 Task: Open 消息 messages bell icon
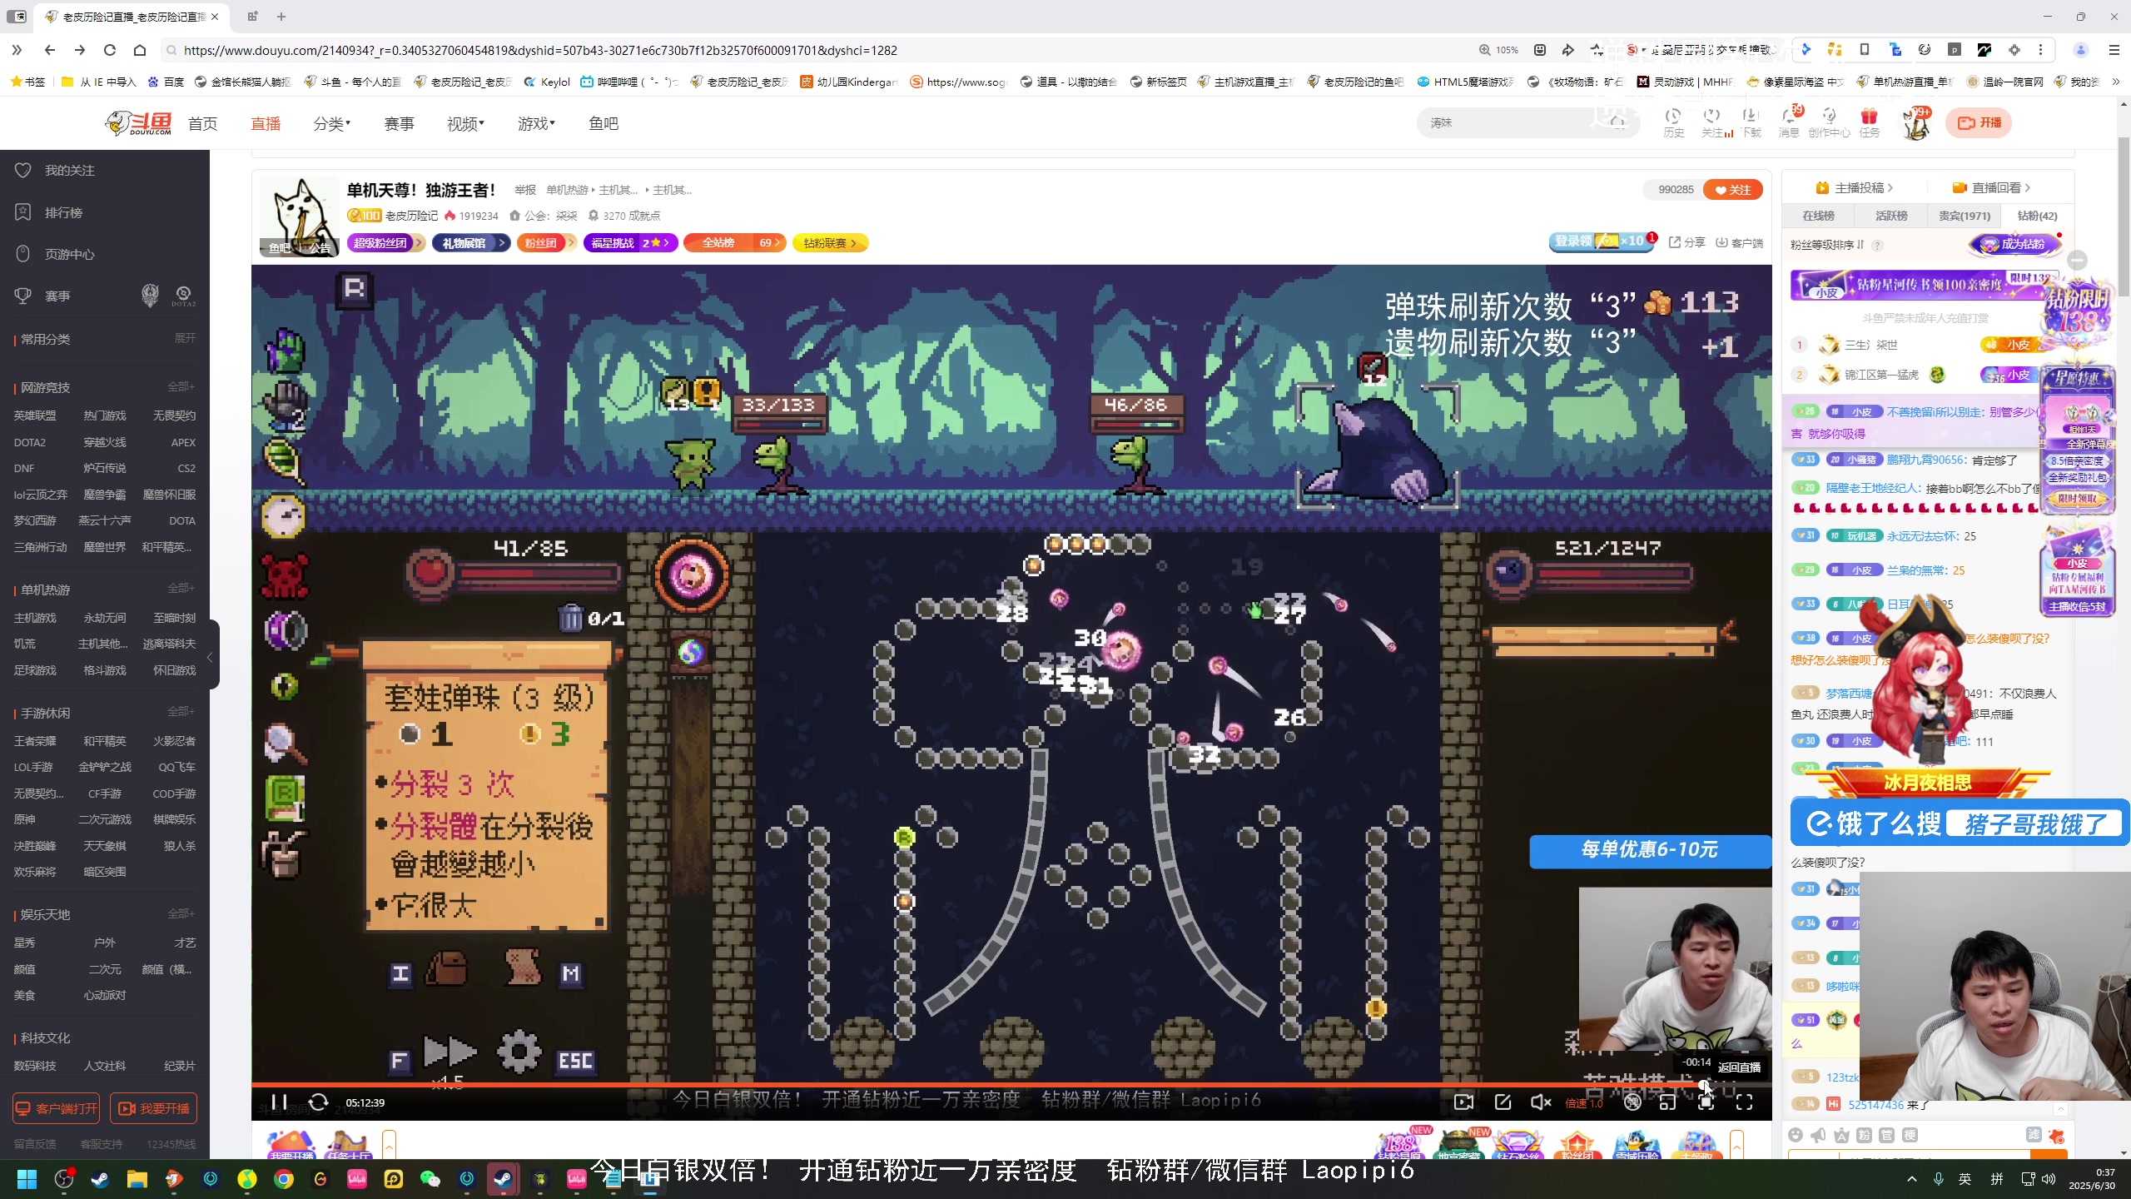1789,122
